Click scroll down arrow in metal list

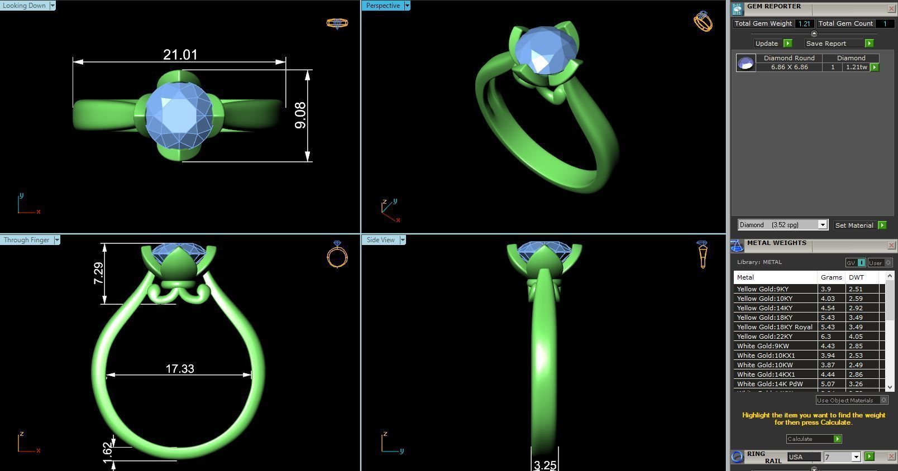[890, 387]
